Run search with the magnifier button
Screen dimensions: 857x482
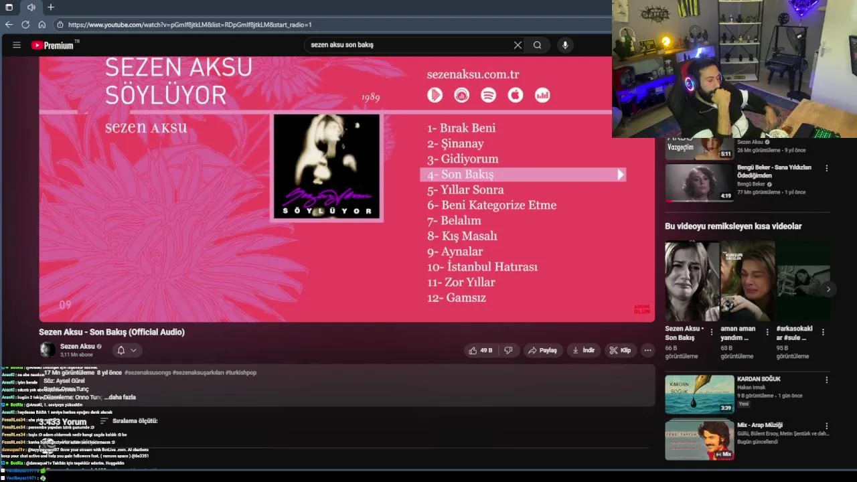[537, 45]
